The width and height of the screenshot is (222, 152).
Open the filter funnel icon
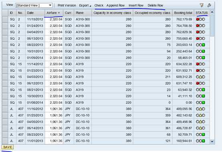(x=202, y=5)
